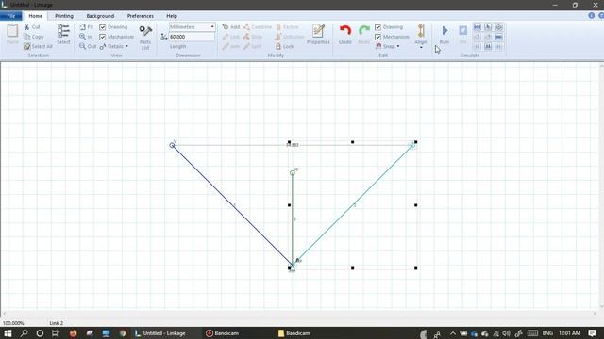The height and width of the screenshot is (339, 604).
Task: Open the Select elements tool
Action: coord(63,34)
